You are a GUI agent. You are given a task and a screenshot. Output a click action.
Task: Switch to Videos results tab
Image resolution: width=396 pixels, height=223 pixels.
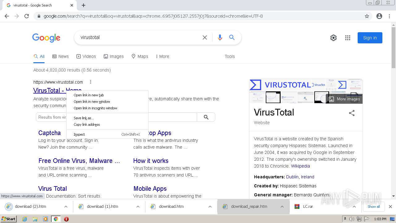[86, 56]
